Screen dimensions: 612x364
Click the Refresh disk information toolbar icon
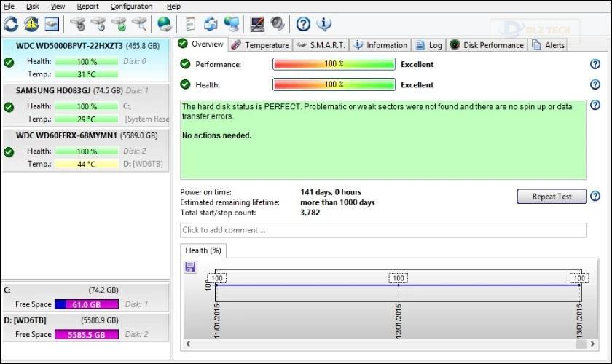click(x=11, y=24)
